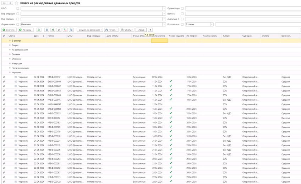Open the Отчеты menu
The height and width of the screenshot is (184, 301).
click(127, 30)
